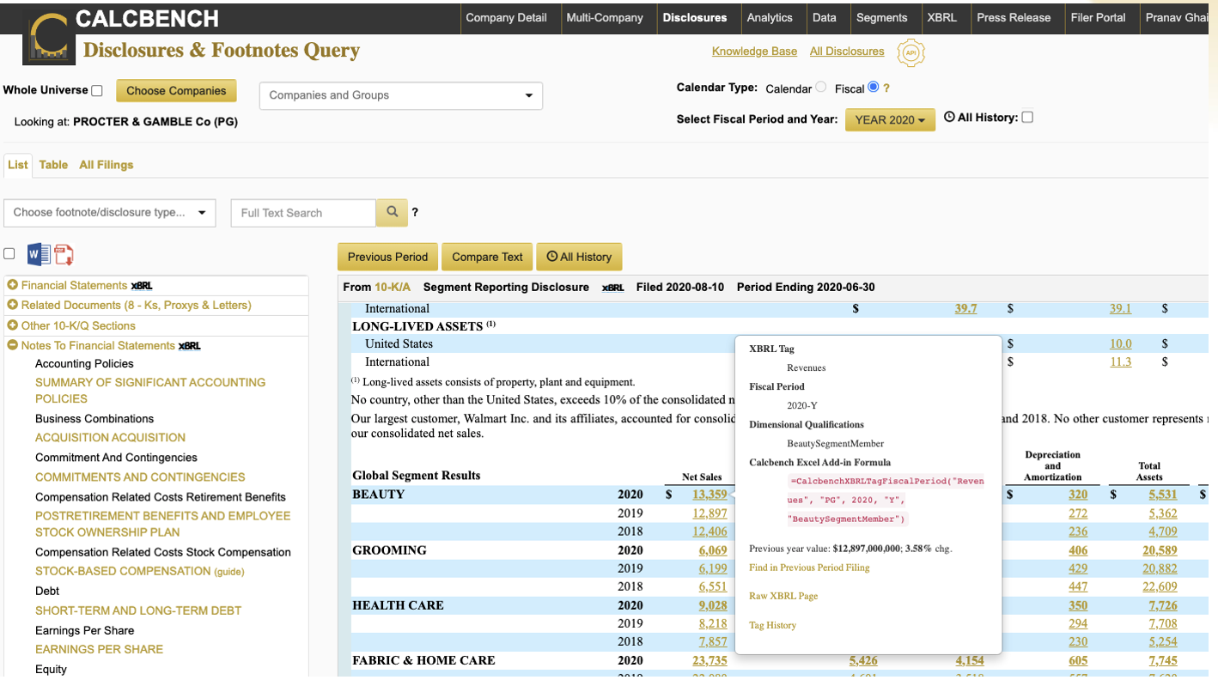Open the YEAR 2020 fiscal period dropdown

tap(890, 120)
